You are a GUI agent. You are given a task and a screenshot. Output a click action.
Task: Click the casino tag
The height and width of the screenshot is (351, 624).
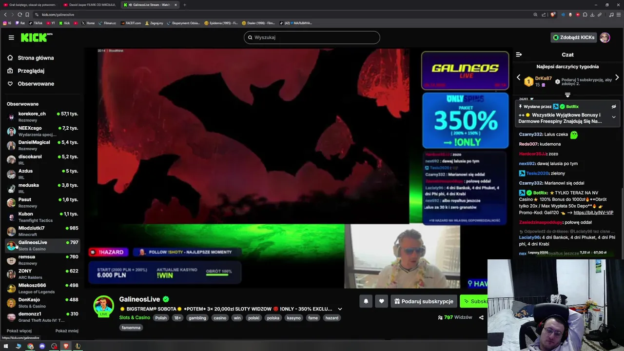(220, 318)
